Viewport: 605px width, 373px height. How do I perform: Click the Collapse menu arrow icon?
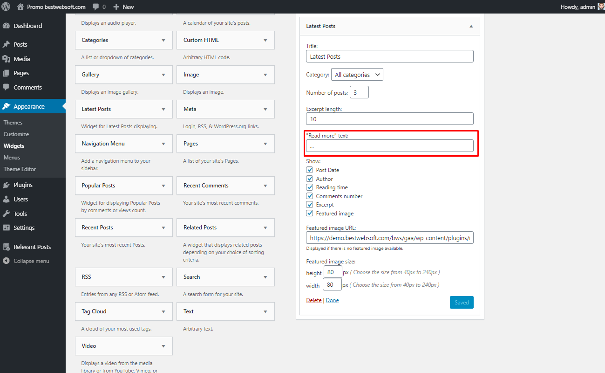[x=7, y=261]
